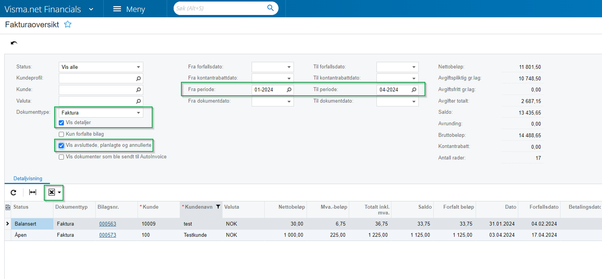Click the search magnifier in top bar
Image resolution: width=602 pixels, height=279 pixels.
pos(270,8)
